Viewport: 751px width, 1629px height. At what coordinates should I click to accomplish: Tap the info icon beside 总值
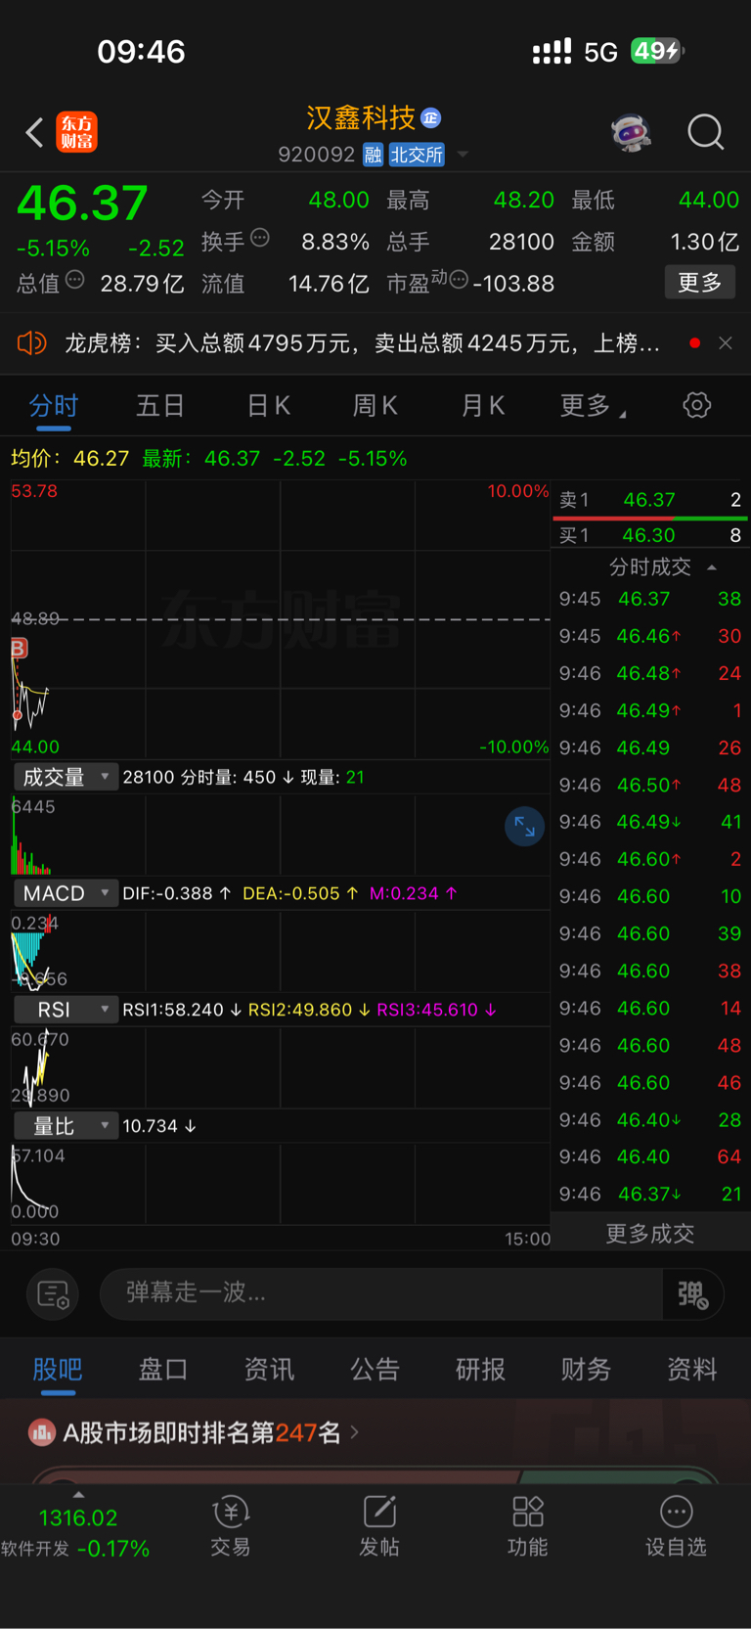point(74,281)
